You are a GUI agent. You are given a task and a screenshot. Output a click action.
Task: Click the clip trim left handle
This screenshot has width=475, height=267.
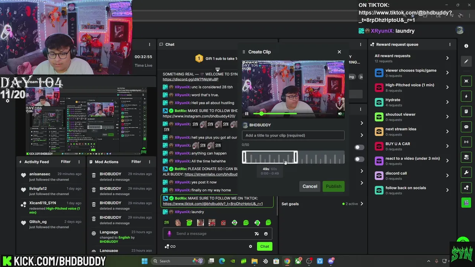click(244, 157)
